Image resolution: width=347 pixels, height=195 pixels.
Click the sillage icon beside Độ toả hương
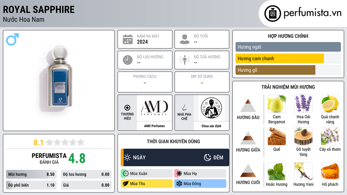pos(185,60)
